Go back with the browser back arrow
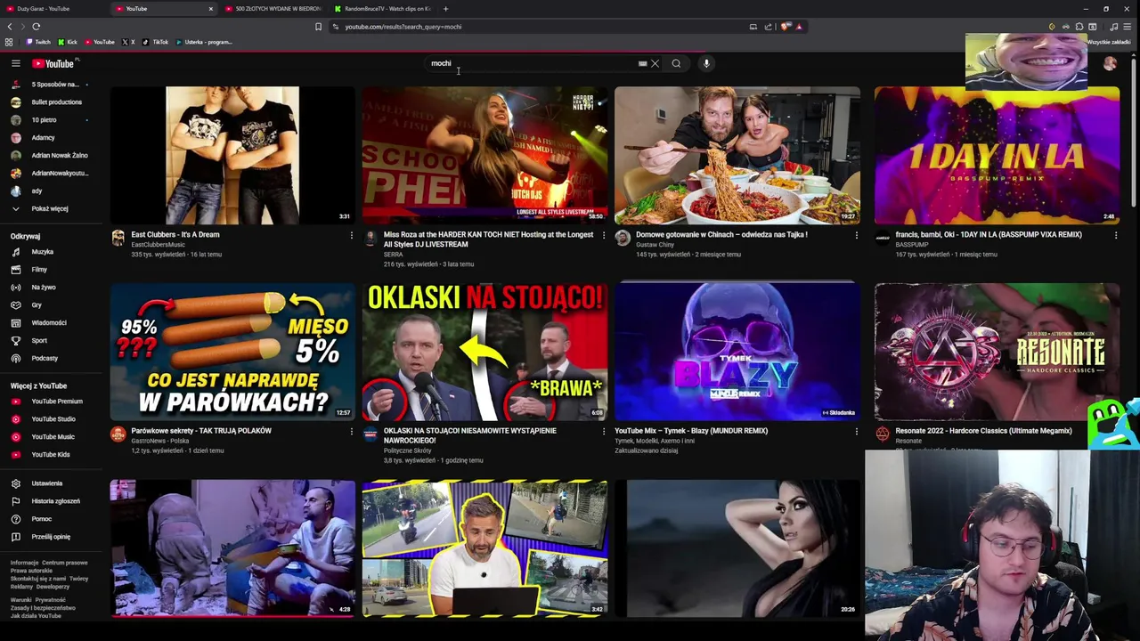Viewport: 1140px width, 641px height. pos(10,27)
